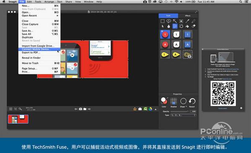Click the Opacity value field
This screenshot has width=251, height=153.
click(x=193, y=111)
